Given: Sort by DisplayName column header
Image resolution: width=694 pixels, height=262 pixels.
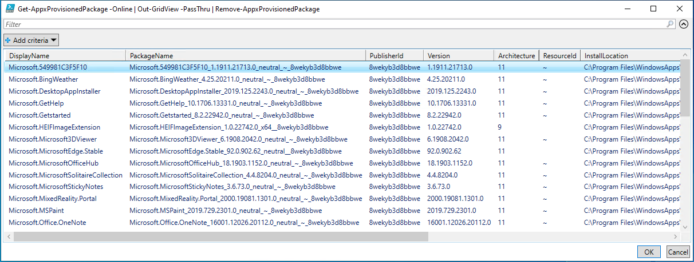Looking at the screenshot, I should tap(65, 56).
